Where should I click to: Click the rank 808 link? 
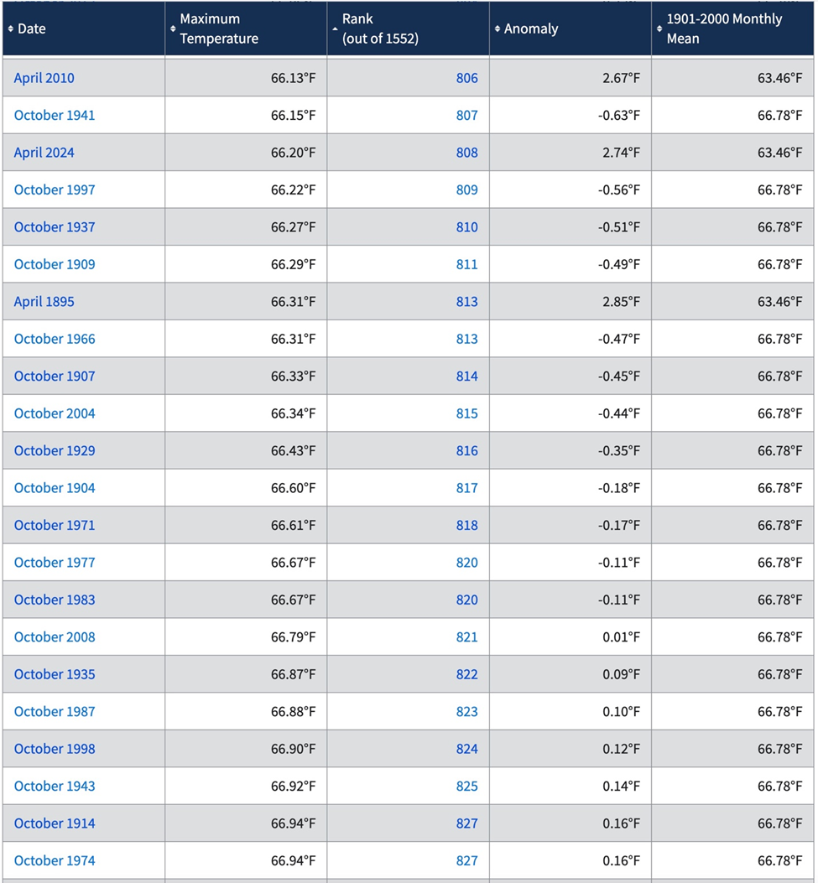click(466, 153)
